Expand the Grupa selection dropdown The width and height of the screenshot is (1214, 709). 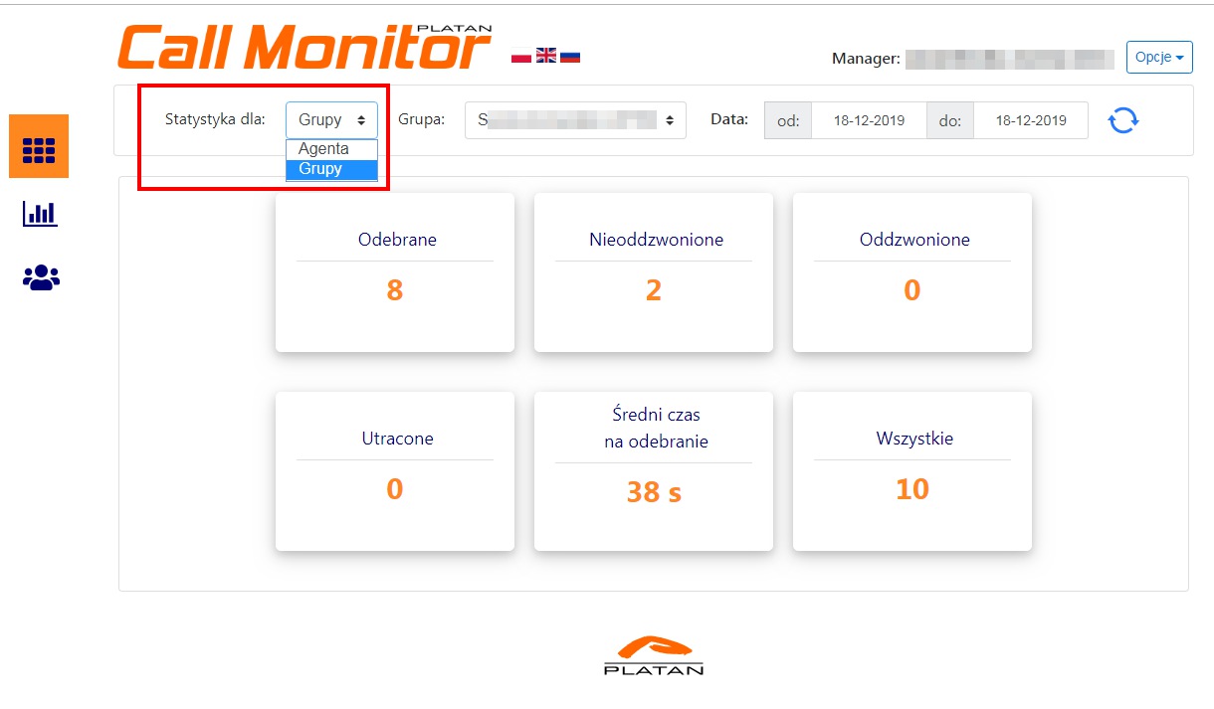(x=575, y=120)
